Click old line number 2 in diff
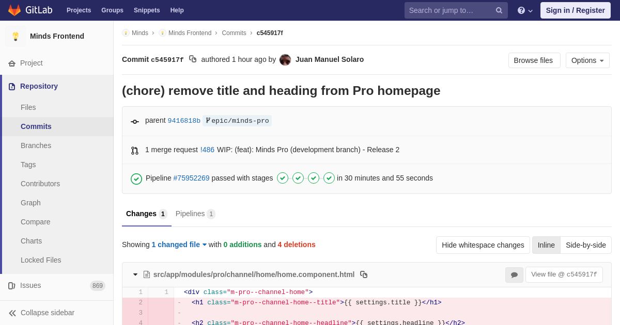This screenshot has height=325, width=620. (x=140, y=303)
